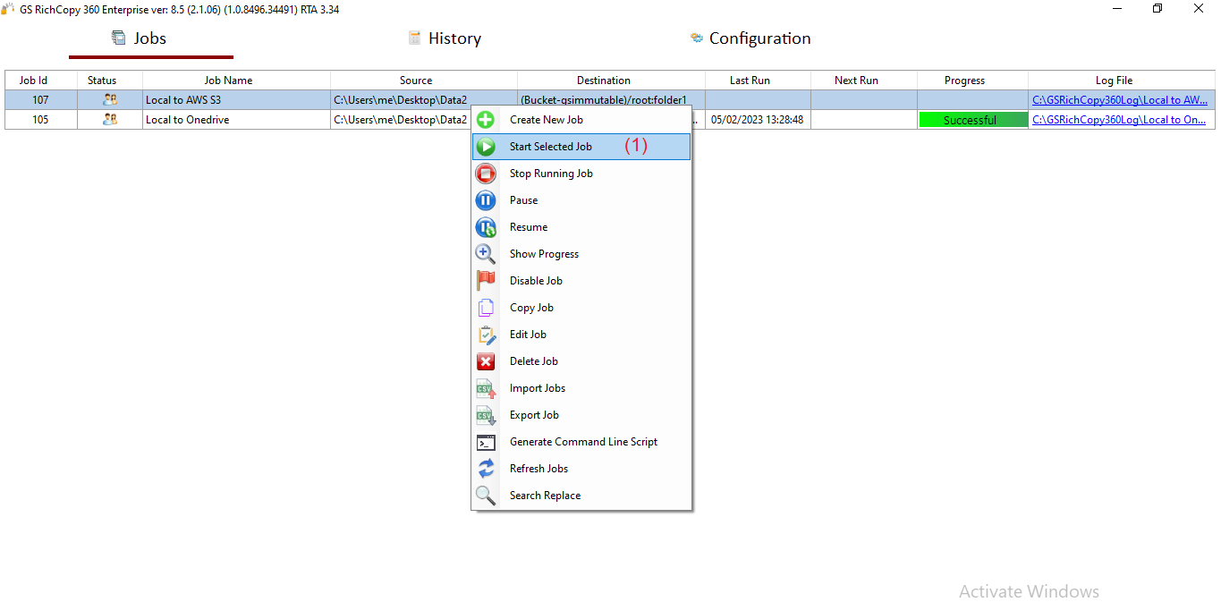Click the Configuration tab gear icon
Viewport: 1221px width, 602px height.
[697, 38]
